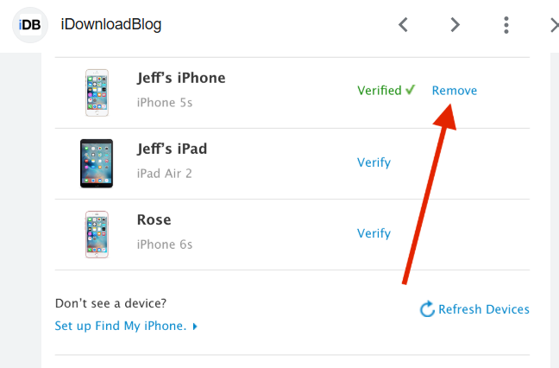Click Jeff's iPhone device thumbnail

point(97,92)
